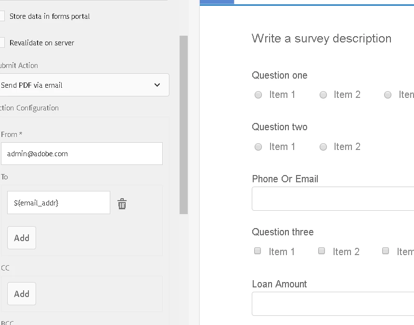
Task: Click the Phone Or Email text box
Action: (333, 199)
